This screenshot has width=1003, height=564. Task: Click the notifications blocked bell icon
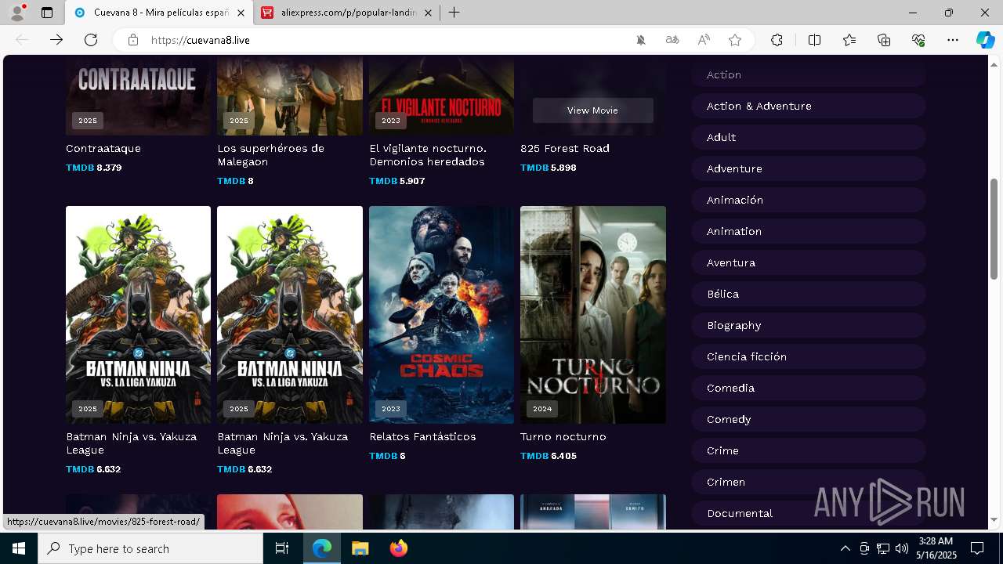pyautogui.click(x=641, y=40)
